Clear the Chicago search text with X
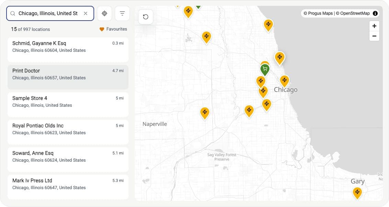 point(86,13)
